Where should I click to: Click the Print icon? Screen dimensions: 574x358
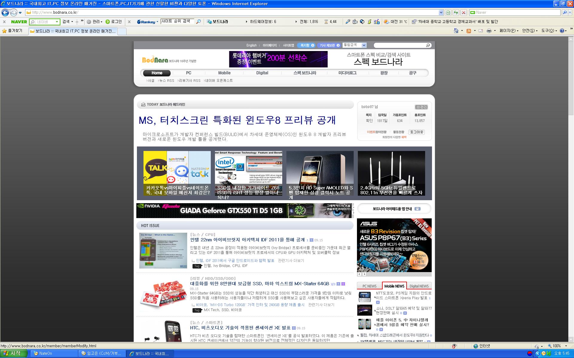pyautogui.click(x=489, y=31)
